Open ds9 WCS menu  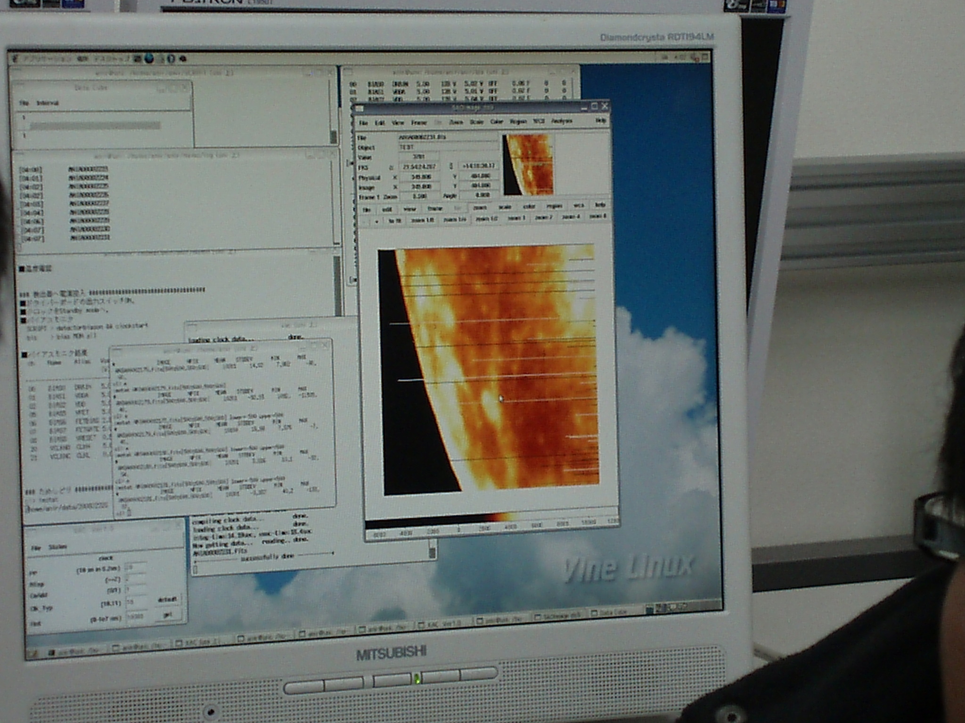(x=539, y=121)
